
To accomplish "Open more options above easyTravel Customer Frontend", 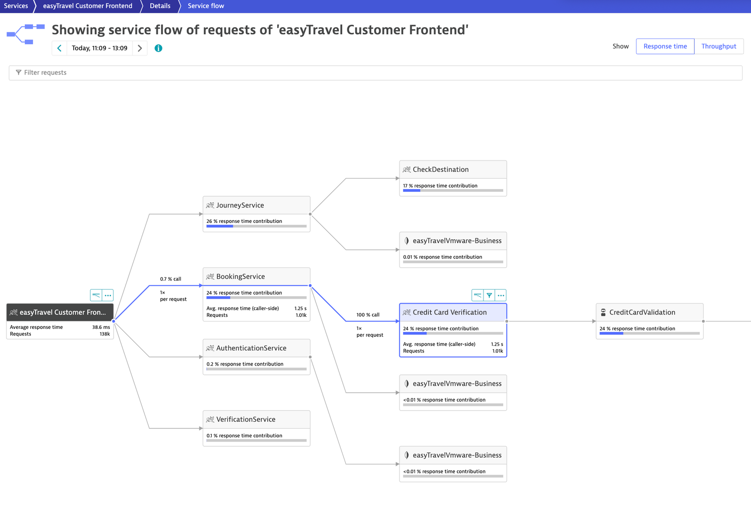I will tap(108, 295).
